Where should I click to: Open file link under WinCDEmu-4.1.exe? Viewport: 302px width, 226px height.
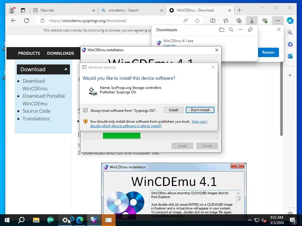169,45
